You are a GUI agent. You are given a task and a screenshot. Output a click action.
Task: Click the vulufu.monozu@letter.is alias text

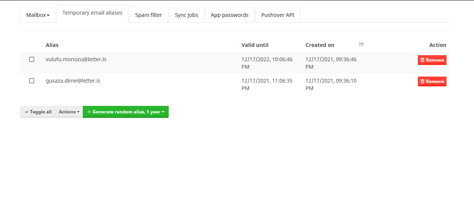(x=76, y=59)
